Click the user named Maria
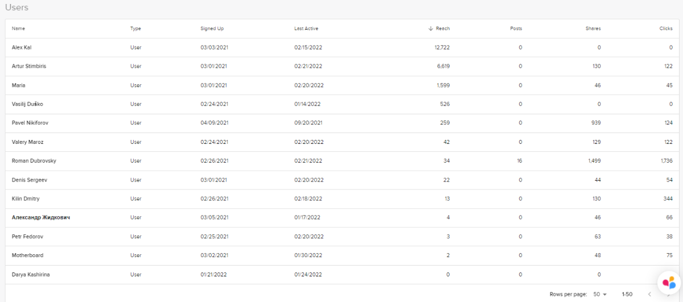Screen dimensions: 683x302 (18, 85)
